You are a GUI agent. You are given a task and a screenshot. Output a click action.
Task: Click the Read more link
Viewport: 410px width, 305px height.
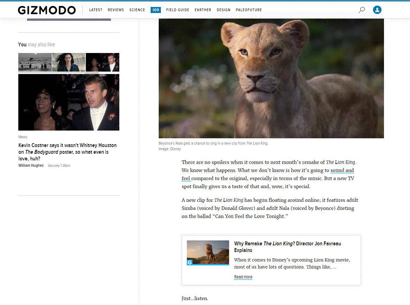point(243,277)
